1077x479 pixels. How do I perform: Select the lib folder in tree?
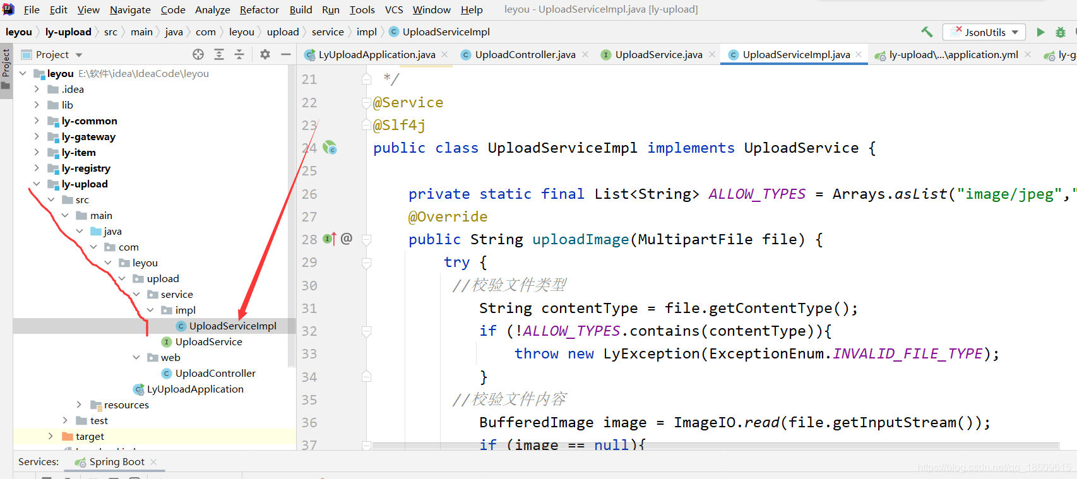tap(67, 105)
